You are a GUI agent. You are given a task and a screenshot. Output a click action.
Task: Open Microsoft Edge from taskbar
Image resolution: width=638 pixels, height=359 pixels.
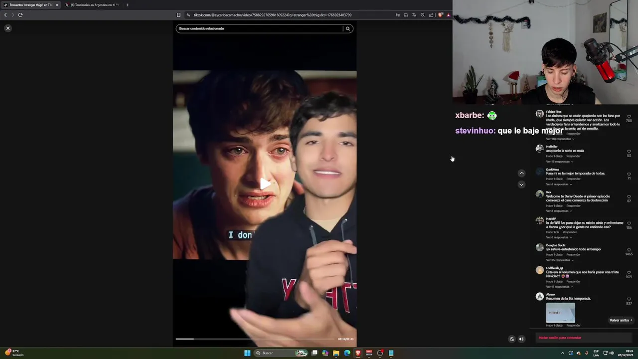(x=347, y=353)
